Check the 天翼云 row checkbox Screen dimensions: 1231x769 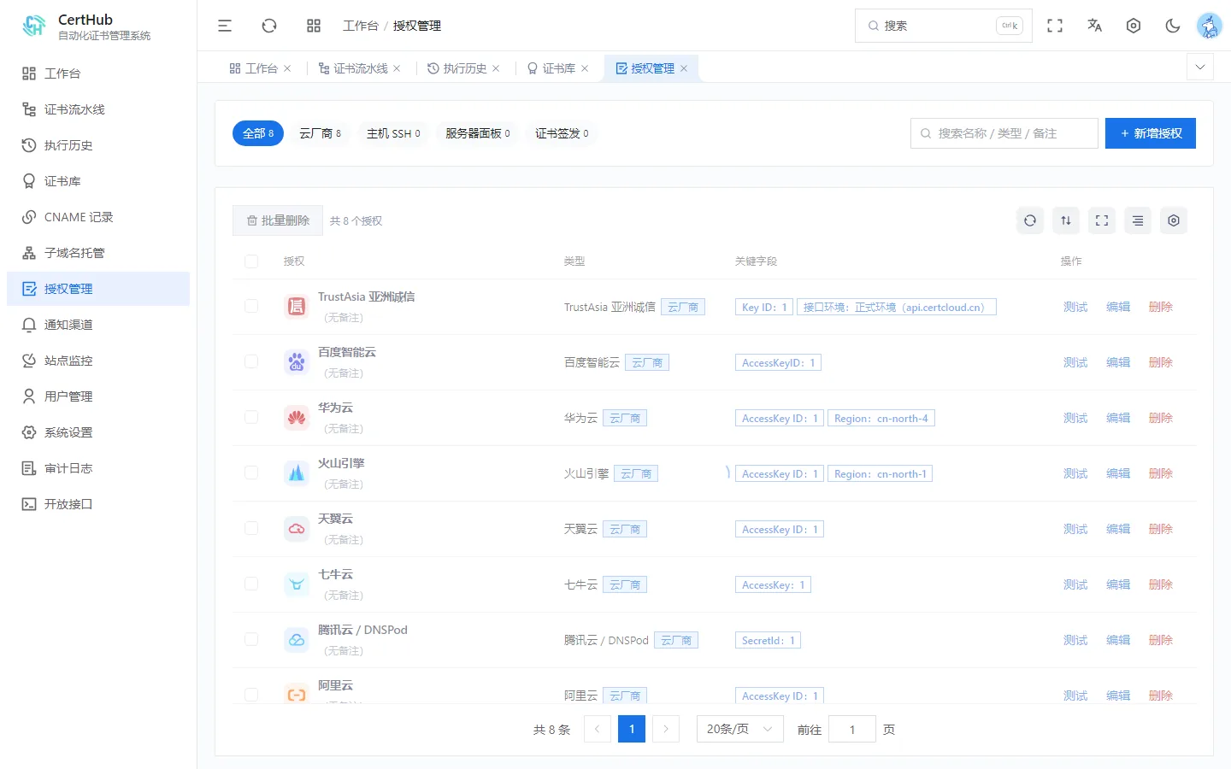point(251,528)
